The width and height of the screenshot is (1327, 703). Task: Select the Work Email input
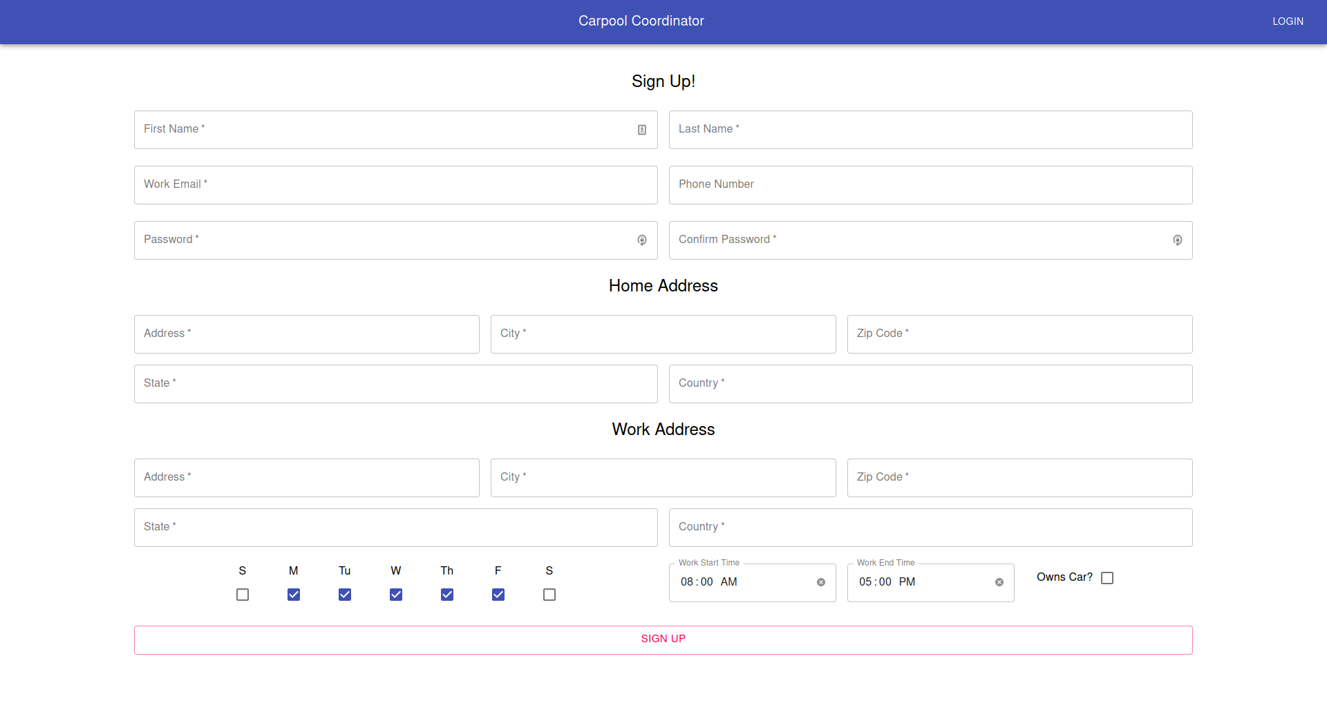coord(396,185)
